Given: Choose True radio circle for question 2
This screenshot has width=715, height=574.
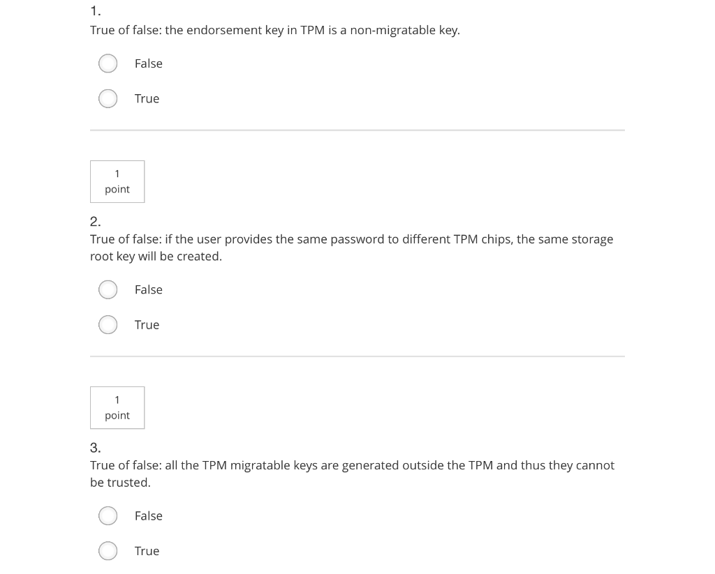Looking at the screenshot, I should coord(108,325).
